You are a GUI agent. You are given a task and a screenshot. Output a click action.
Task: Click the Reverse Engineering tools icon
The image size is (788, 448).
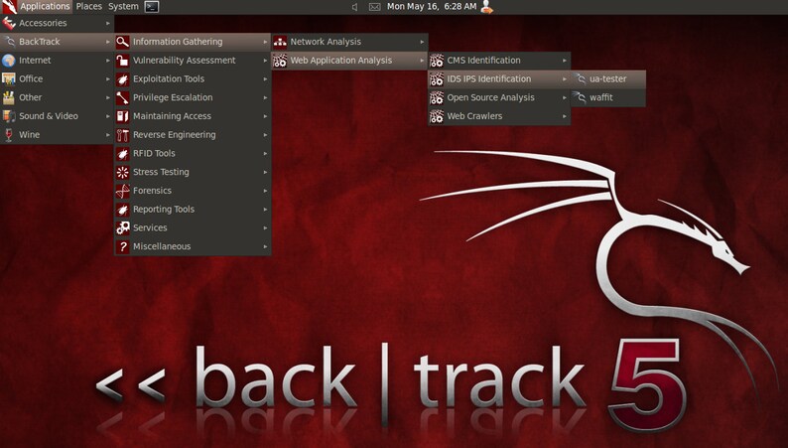coord(123,135)
